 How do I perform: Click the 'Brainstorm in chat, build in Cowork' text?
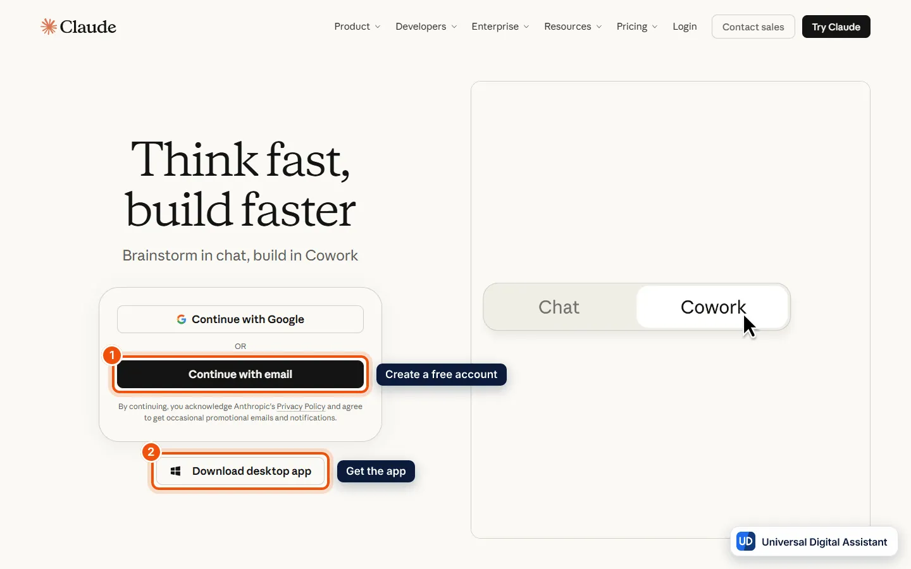click(240, 255)
